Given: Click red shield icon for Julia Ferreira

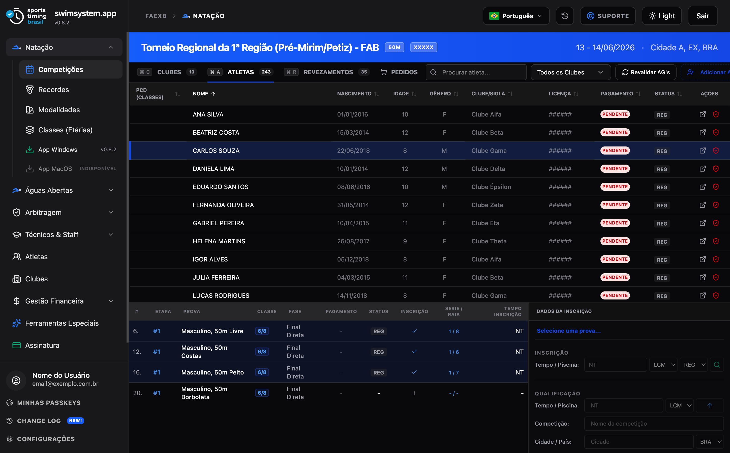Looking at the screenshot, I should (x=716, y=277).
